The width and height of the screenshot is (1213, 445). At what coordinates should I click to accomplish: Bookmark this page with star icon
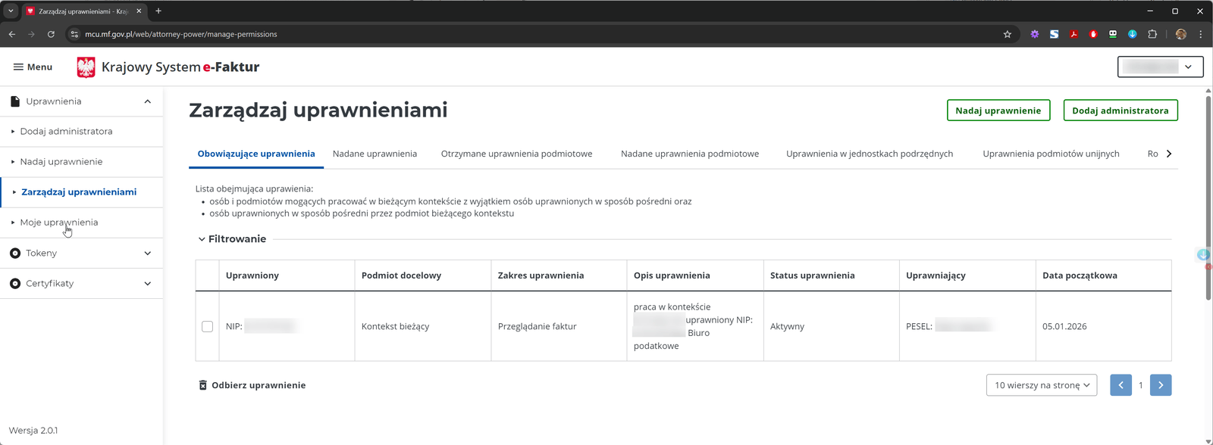coord(1007,34)
